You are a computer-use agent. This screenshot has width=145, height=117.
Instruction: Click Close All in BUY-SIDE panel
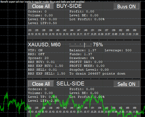(41, 6)
